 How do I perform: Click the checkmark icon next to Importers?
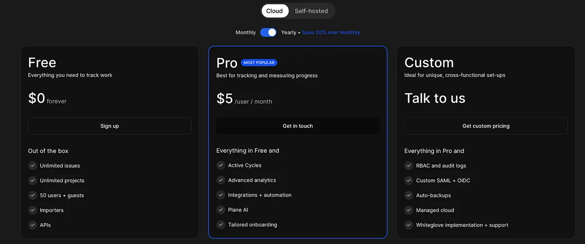[x=33, y=210]
